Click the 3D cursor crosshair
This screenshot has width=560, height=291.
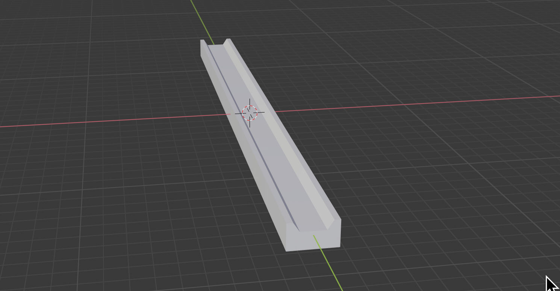coord(250,112)
